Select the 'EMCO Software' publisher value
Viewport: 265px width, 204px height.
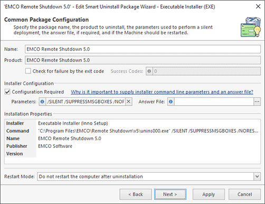coord(55,146)
